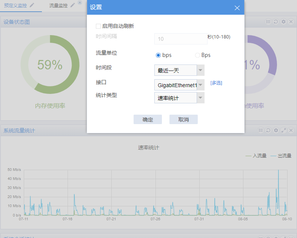Click the 设置 dialog title
The height and width of the screenshot is (238, 297).
coord(96,7)
